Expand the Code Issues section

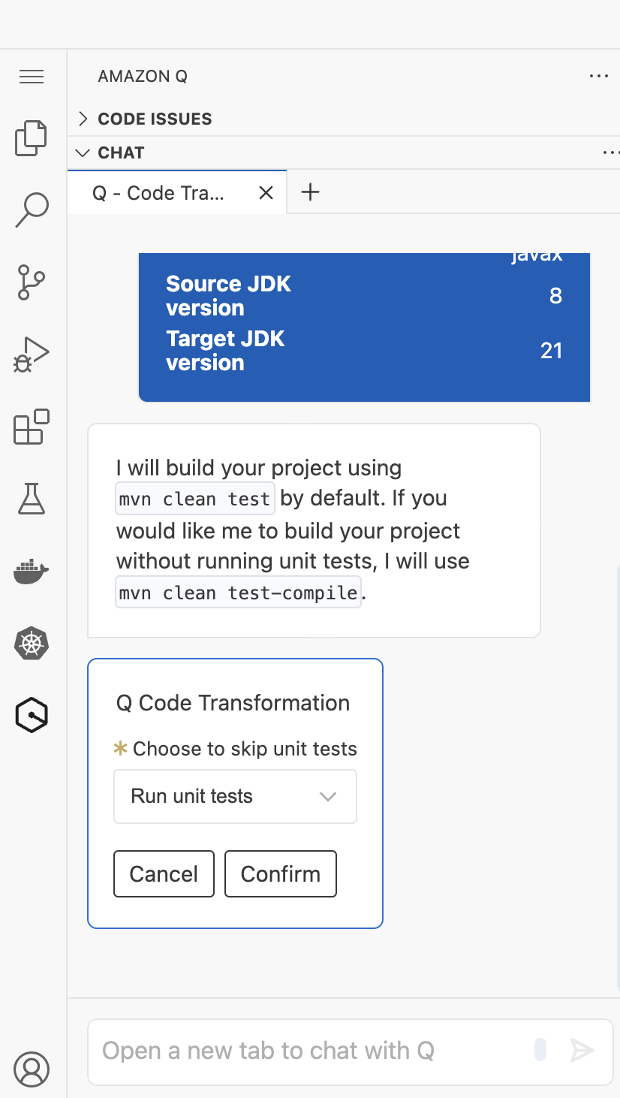155,119
